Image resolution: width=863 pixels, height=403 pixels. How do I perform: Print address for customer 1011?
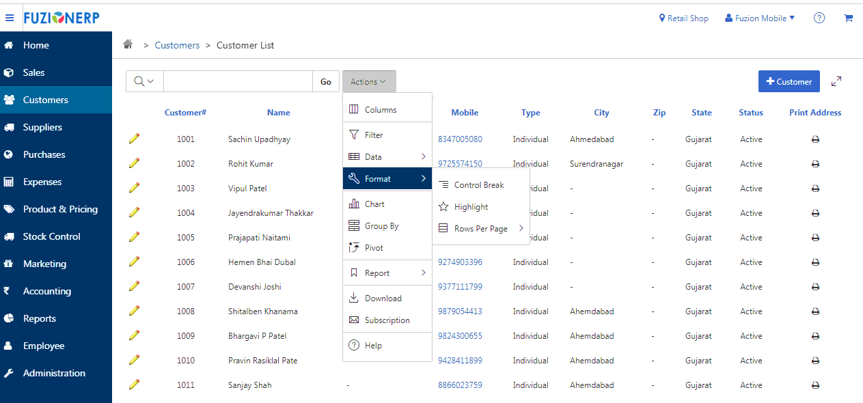pyautogui.click(x=815, y=385)
